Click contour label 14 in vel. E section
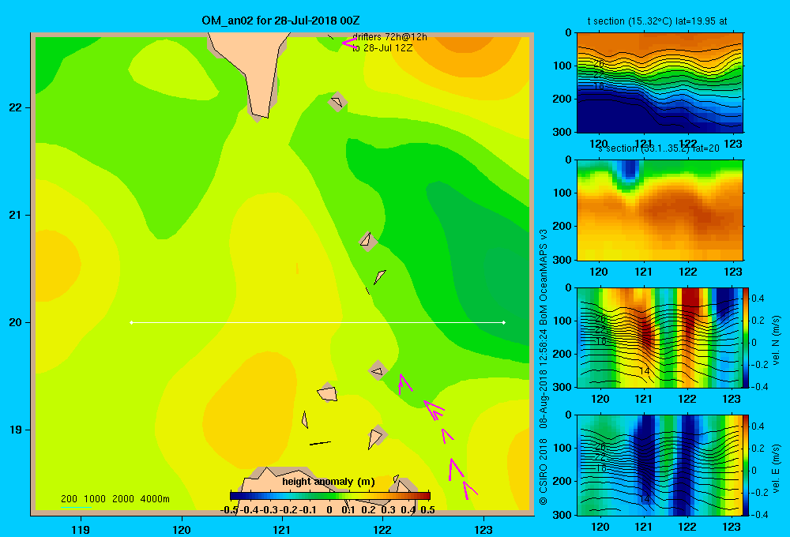The image size is (790, 537). coord(644,499)
